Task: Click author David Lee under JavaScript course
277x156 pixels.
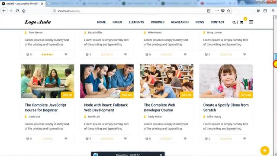Action: point(34,117)
